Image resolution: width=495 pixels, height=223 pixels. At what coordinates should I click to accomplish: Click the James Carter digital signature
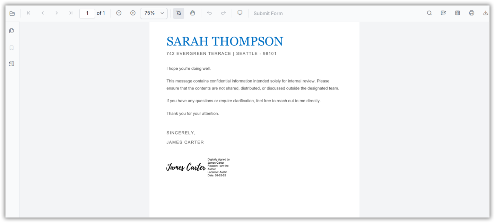pyautogui.click(x=186, y=167)
